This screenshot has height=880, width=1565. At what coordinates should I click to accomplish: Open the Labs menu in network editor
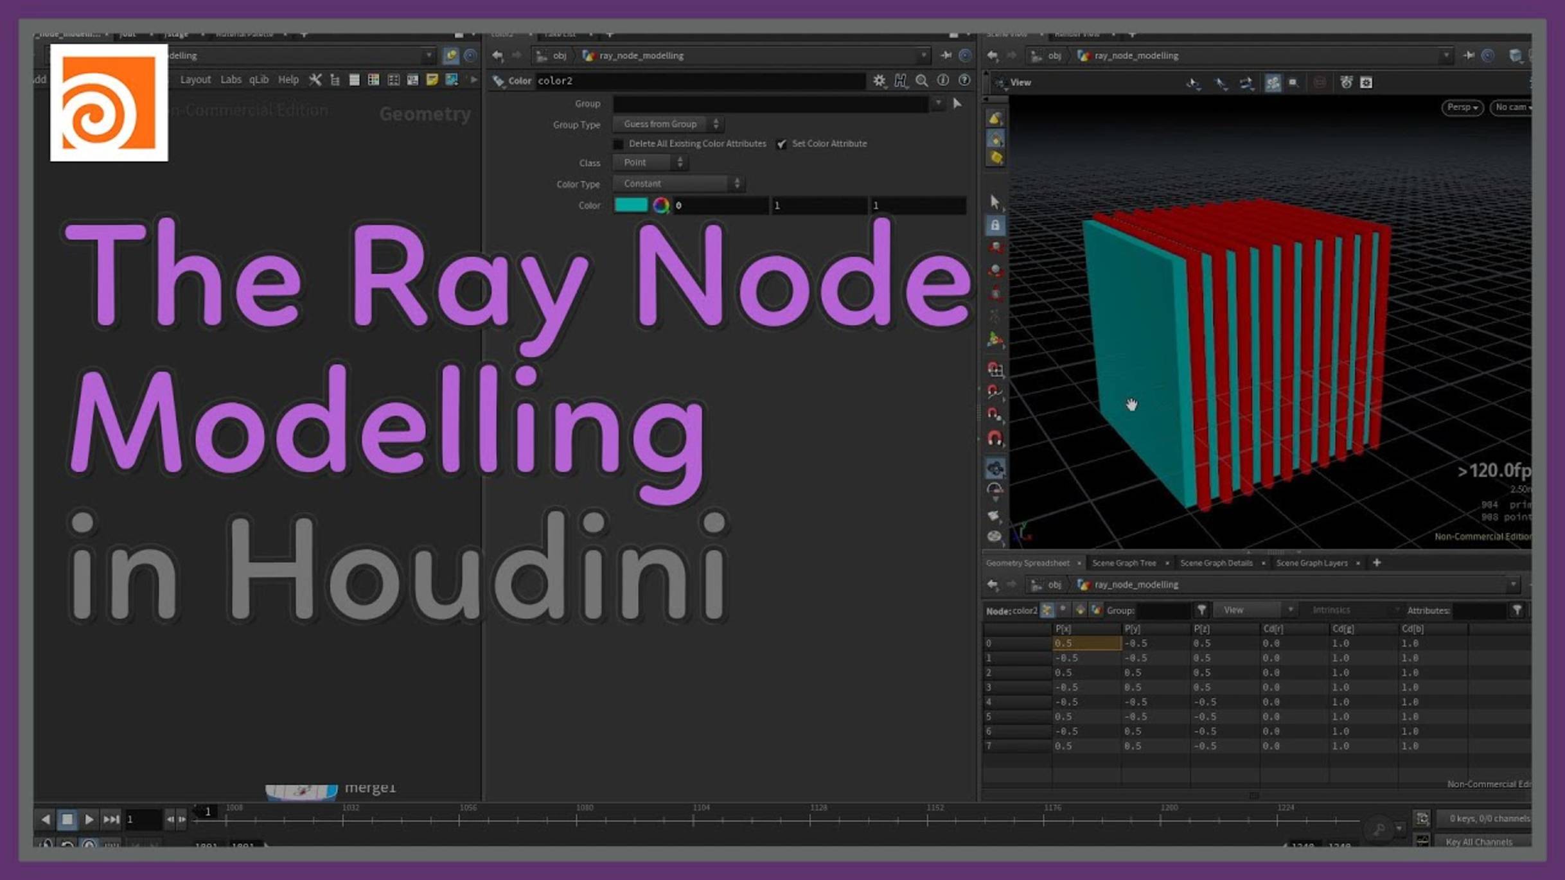[231, 80]
